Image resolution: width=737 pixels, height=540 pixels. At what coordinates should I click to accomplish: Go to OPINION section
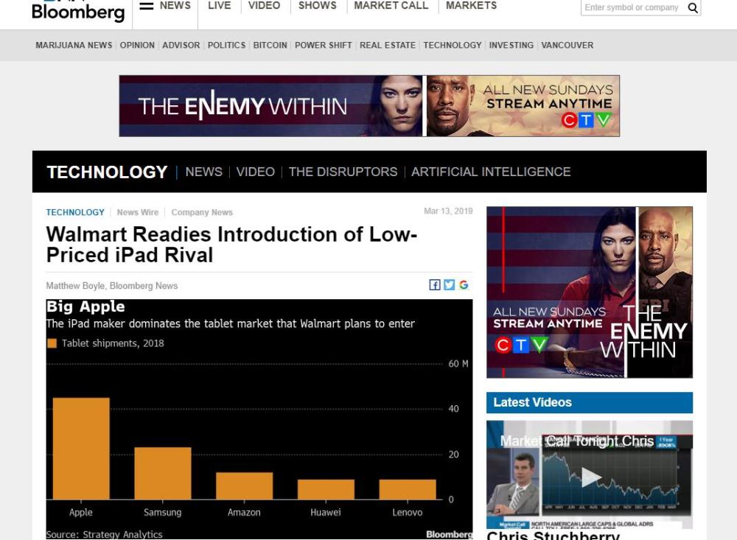pyautogui.click(x=137, y=45)
